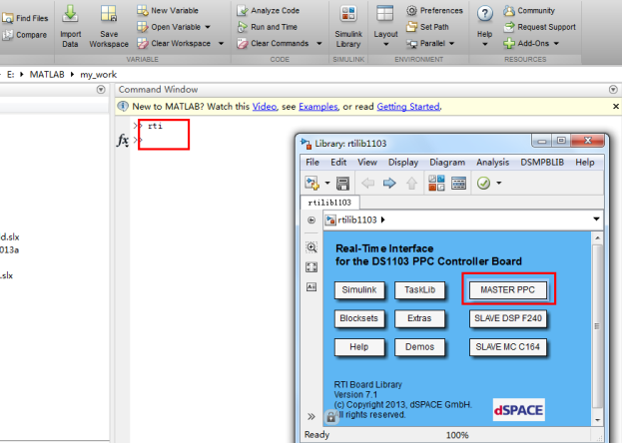622x443 pixels.
Task: Open dropdown next to new model icon
Action: point(327,184)
